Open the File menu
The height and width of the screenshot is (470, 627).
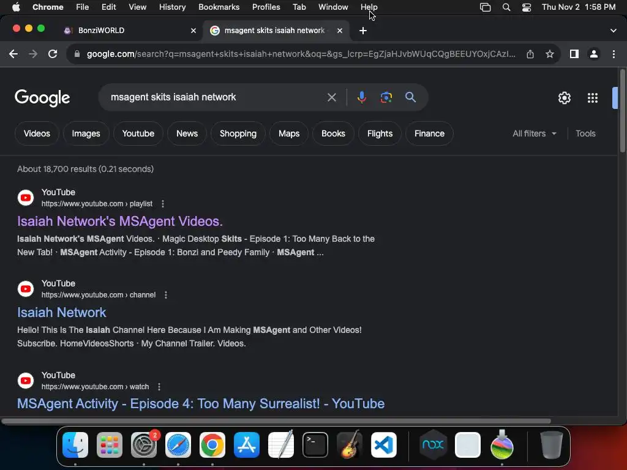click(x=83, y=7)
